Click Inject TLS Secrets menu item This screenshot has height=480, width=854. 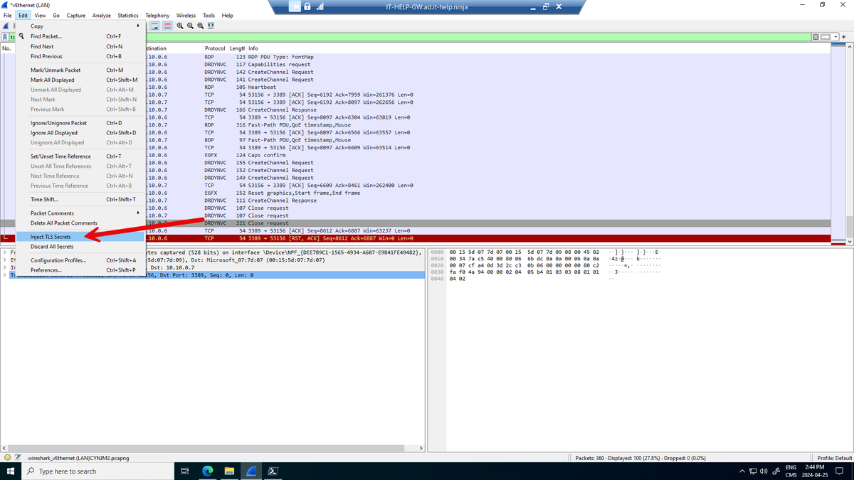click(x=81, y=237)
